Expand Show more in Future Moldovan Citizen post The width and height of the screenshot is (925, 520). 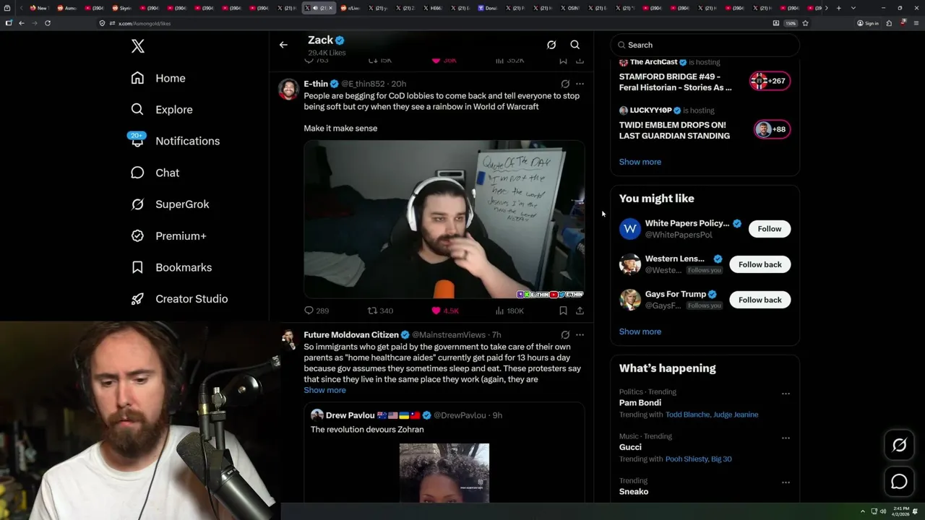(324, 390)
